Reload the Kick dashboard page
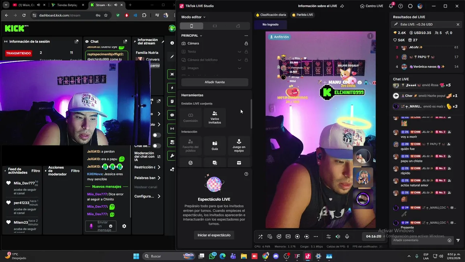 pyautogui.click(x=24, y=15)
